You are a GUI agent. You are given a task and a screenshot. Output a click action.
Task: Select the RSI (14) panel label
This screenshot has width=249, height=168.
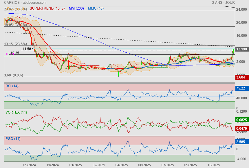(12, 86)
